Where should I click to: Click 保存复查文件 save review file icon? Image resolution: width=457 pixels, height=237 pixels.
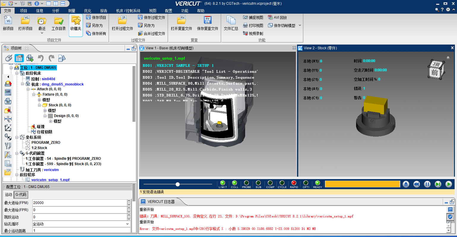pyautogui.click(x=207, y=20)
